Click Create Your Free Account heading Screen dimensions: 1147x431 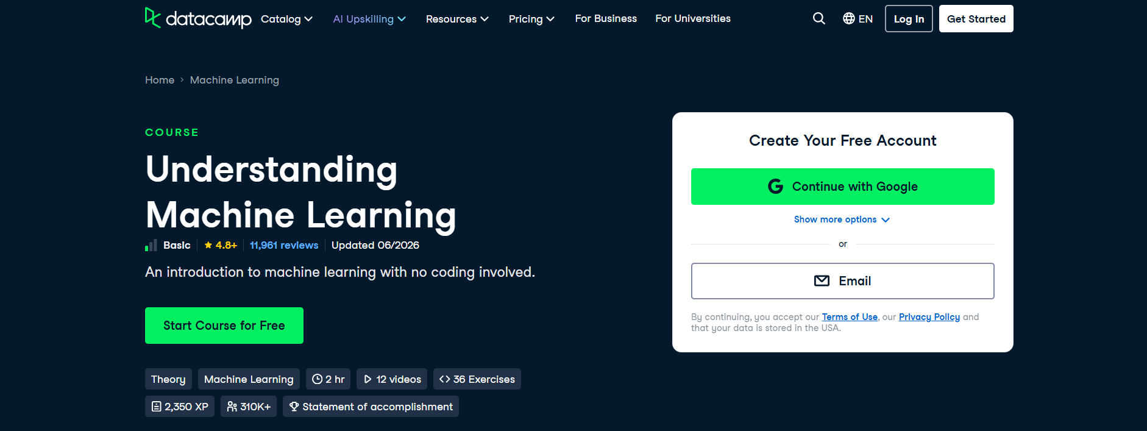[843, 141]
